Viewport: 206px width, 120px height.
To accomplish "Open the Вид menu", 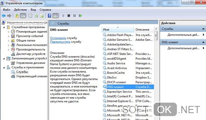I will [x=33, y=10].
